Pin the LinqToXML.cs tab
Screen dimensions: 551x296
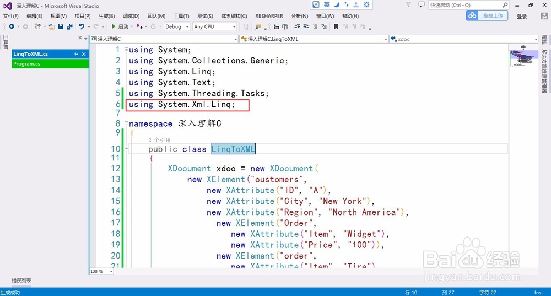click(76, 54)
